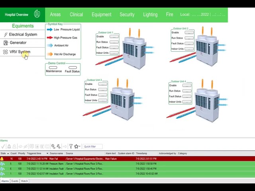Image resolution: width=255 pixels, height=191 pixels.
Task: Switch to the Watch tab
Action: [x=24, y=181]
